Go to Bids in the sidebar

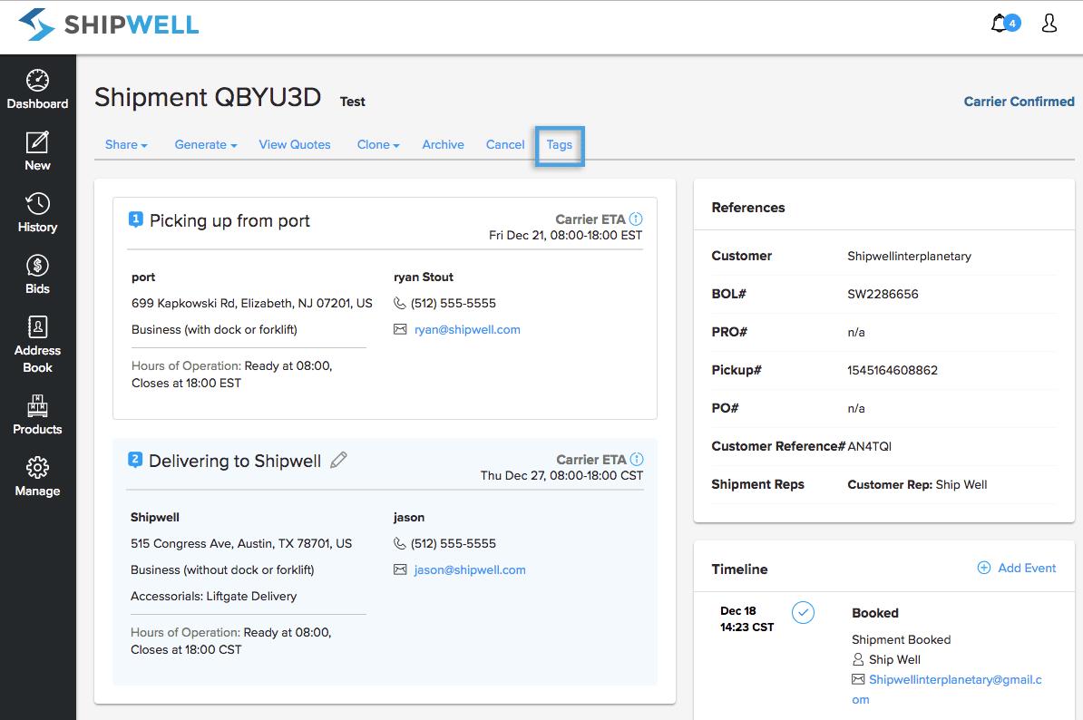[x=37, y=265]
